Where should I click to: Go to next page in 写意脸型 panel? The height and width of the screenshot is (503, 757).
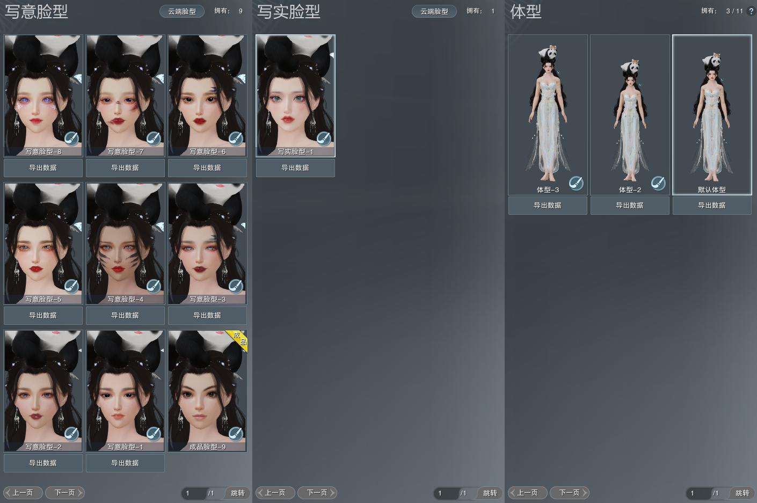(x=65, y=492)
